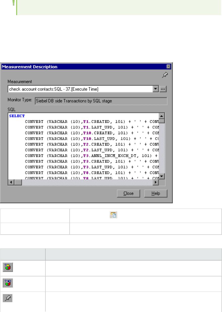222x312 pixels.
Task: Open the Measurement combo box dropdown arrow
Action: point(156,89)
